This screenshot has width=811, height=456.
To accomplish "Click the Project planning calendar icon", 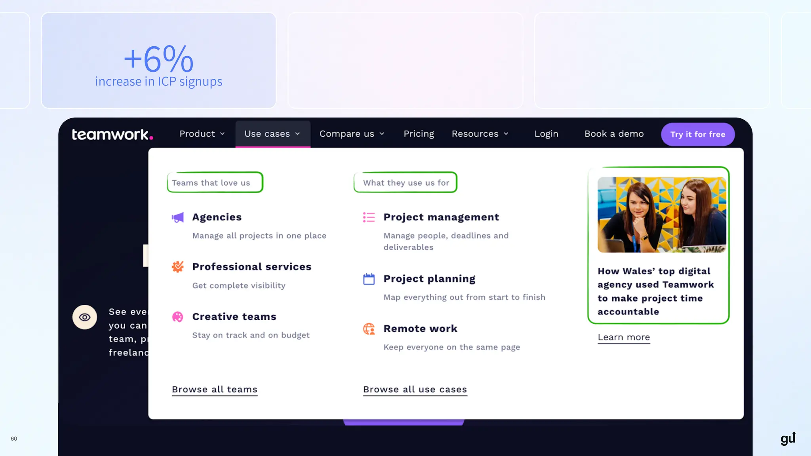I will coord(369,279).
